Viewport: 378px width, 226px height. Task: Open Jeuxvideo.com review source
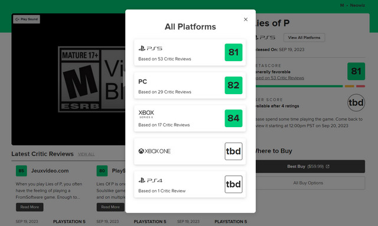pos(50,171)
